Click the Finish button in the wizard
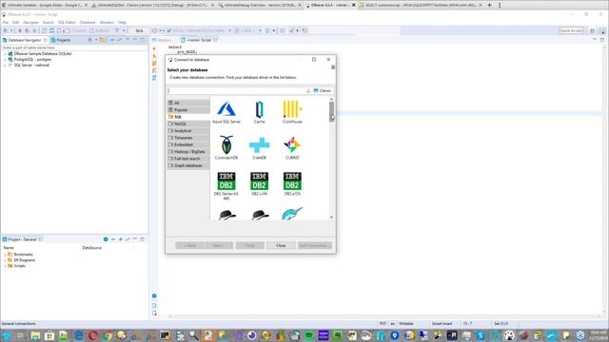This screenshot has height=342, width=609. (x=249, y=245)
